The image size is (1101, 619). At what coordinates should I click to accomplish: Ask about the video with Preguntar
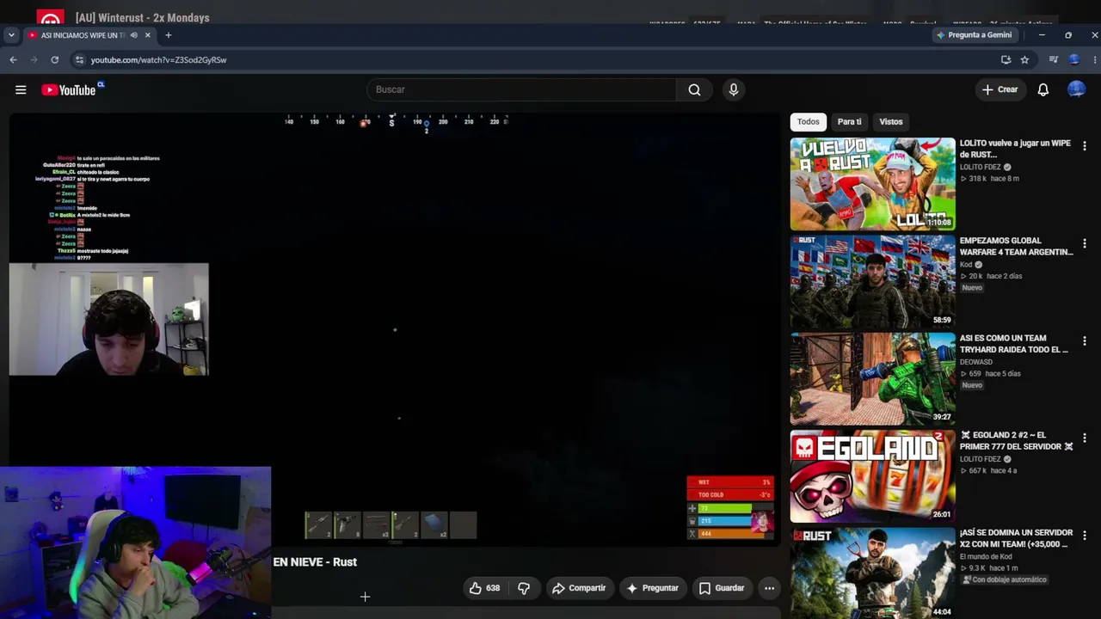653,588
